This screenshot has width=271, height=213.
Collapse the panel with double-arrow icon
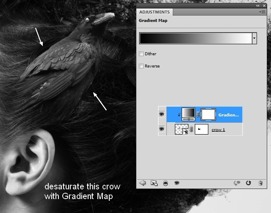(x=258, y=5)
